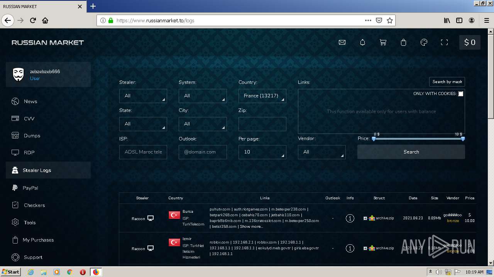Open the Firefox account icon
494x277 pixels.
472,20
